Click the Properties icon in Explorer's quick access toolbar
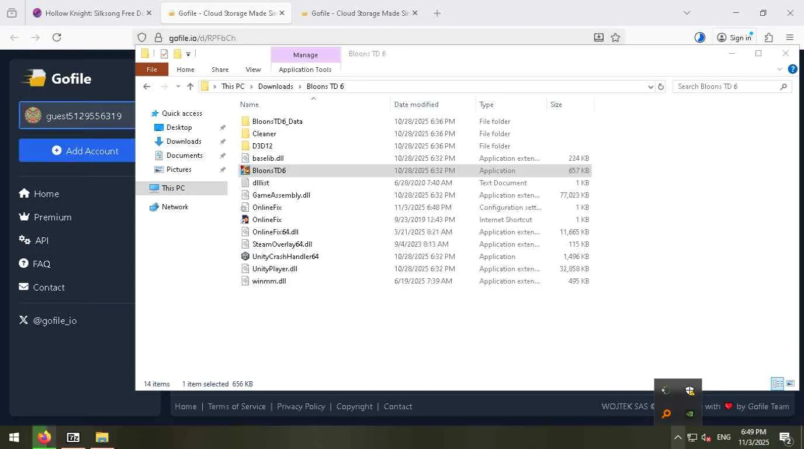This screenshot has width=804, height=449. pyautogui.click(x=164, y=54)
